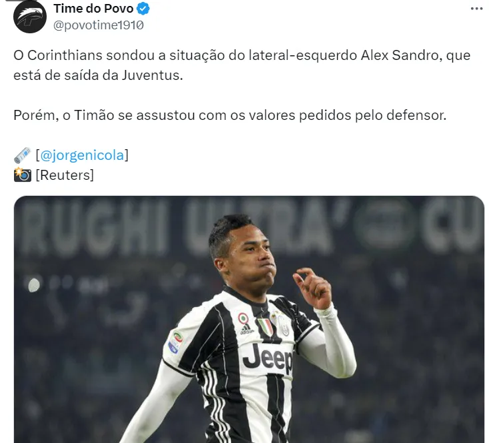Open the @povotime1910 handle
Screen dimensions: 489x443
99,25
